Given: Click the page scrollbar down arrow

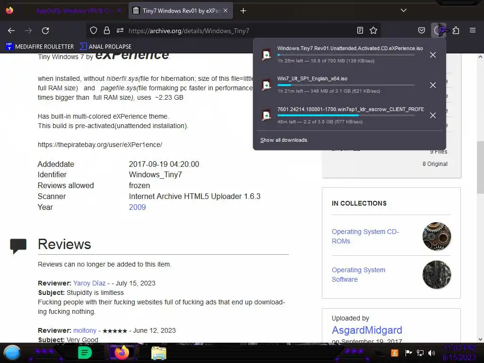Looking at the screenshot, I should 480,339.
